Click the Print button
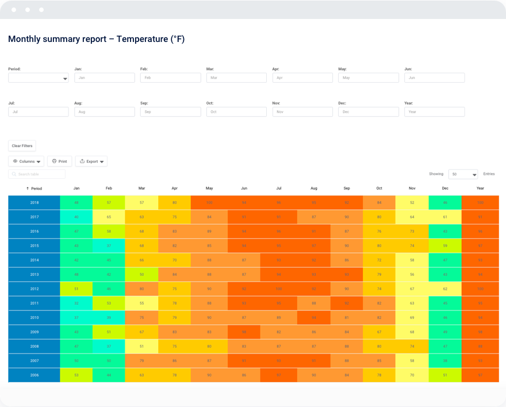Image resolution: width=506 pixels, height=407 pixels. click(60, 162)
